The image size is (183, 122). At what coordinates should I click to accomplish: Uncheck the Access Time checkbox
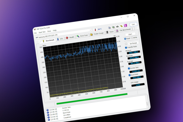[129, 68]
